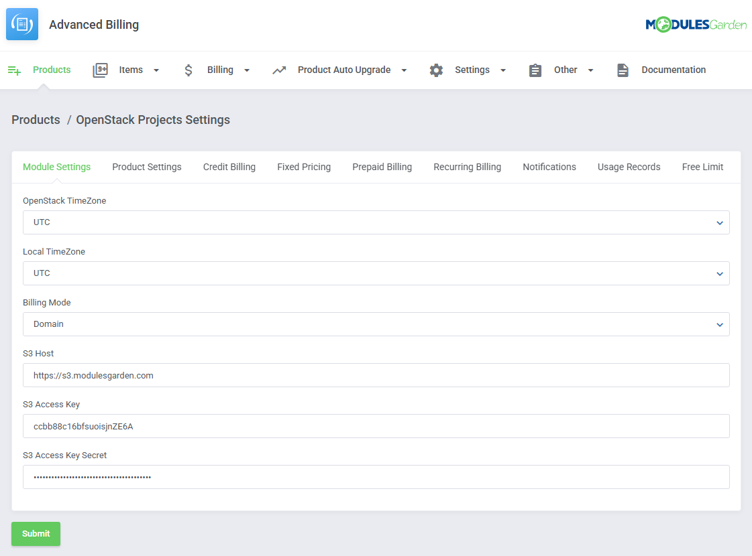Image resolution: width=752 pixels, height=556 pixels.
Task: Focus the S3 Host input field
Action: pos(376,375)
